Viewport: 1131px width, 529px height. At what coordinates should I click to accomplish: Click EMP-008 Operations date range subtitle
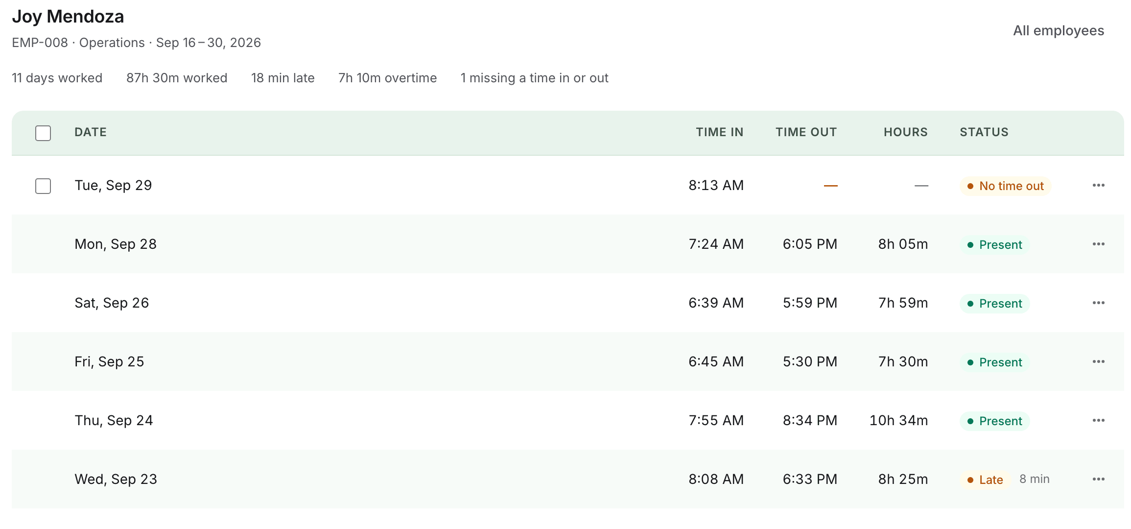[137, 43]
